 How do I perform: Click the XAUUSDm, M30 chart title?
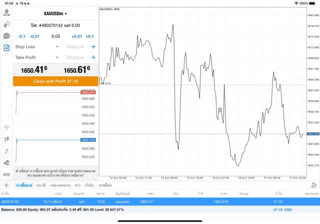(x=109, y=9)
